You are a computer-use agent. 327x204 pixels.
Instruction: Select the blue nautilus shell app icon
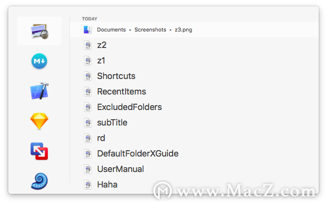tap(39, 181)
